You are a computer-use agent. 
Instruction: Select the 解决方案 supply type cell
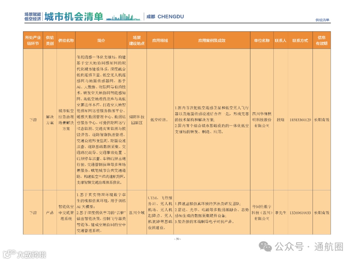click(50, 120)
